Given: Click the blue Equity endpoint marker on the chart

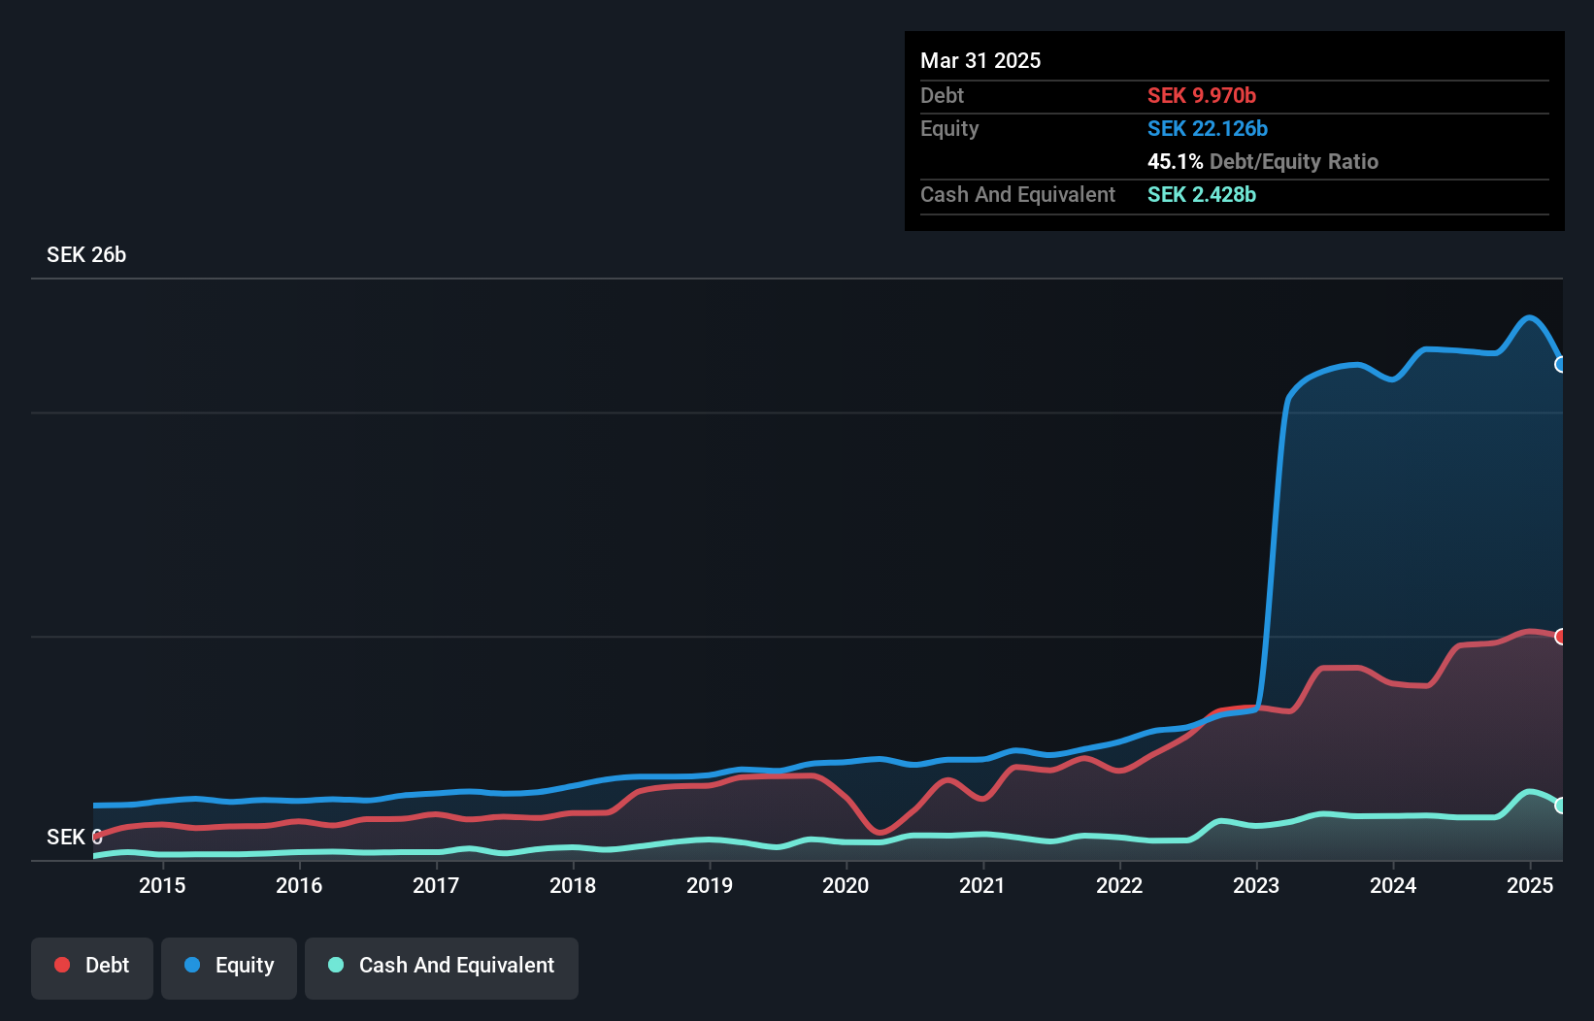Looking at the screenshot, I should pyautogui.click(x=1561, y=365).
